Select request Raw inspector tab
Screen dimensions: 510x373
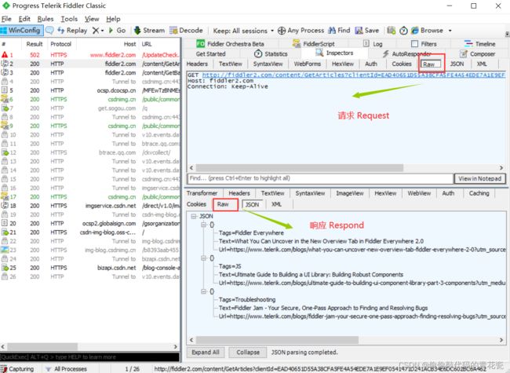point(431,64)
